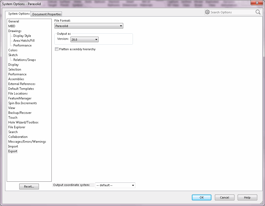Click the search magnifier icon
The image size is (265, 206).
(258, 12)
